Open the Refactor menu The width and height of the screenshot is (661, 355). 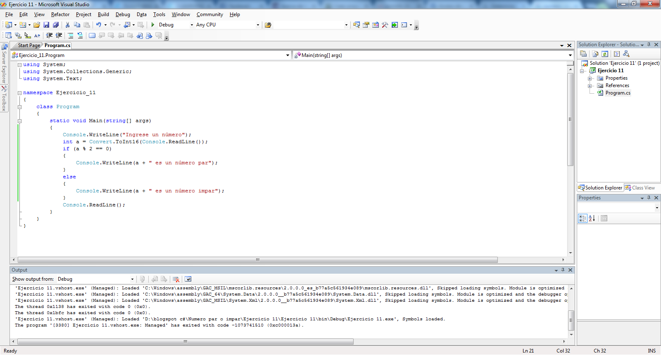point(60,14)
